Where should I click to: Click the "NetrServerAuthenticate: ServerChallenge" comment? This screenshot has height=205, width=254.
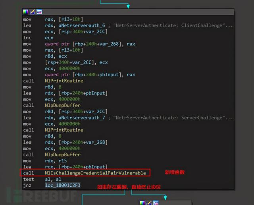coord(173,118)
